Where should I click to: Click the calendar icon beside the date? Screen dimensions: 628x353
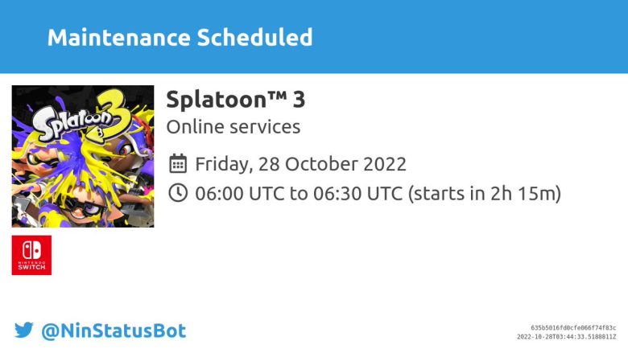coord(178,164)
